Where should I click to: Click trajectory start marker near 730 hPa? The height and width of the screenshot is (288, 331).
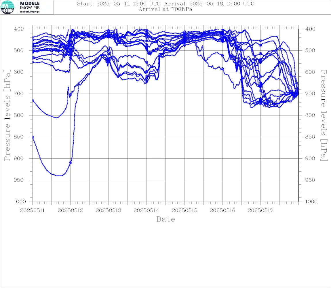(x=33, y=100)
